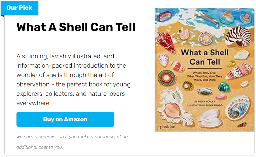This screenshot has width=256, height=157.
Task: Click the phaidon publisher logo on cover
Action: (x=167, y=127)
